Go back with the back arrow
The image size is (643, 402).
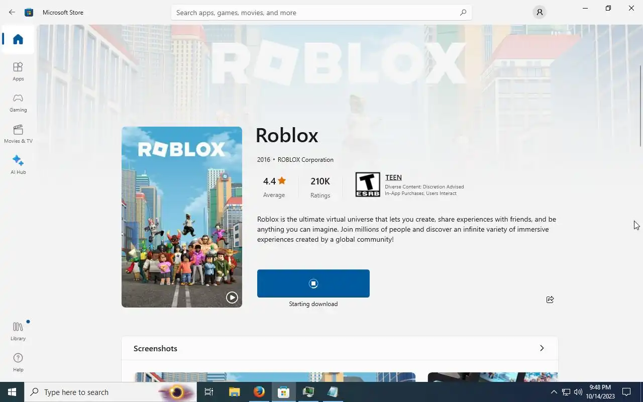(12, 12)
